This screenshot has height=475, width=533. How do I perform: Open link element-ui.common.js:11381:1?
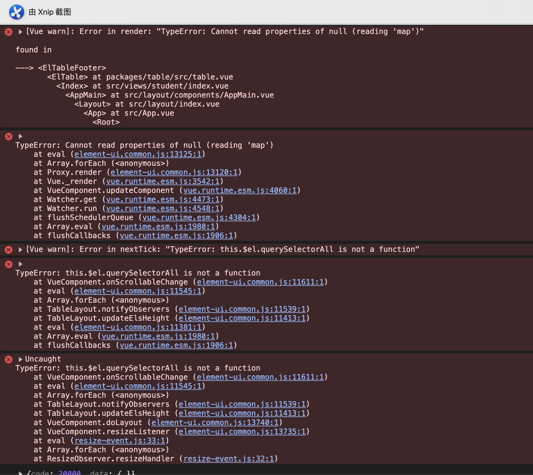pos(138,327)
